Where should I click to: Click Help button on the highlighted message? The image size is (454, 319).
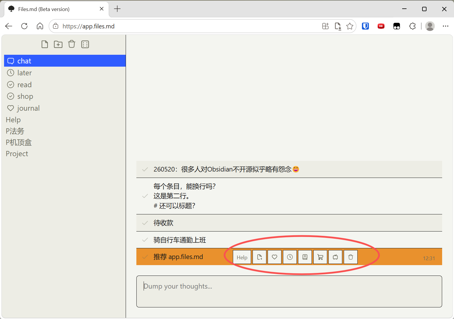(242, 257)
